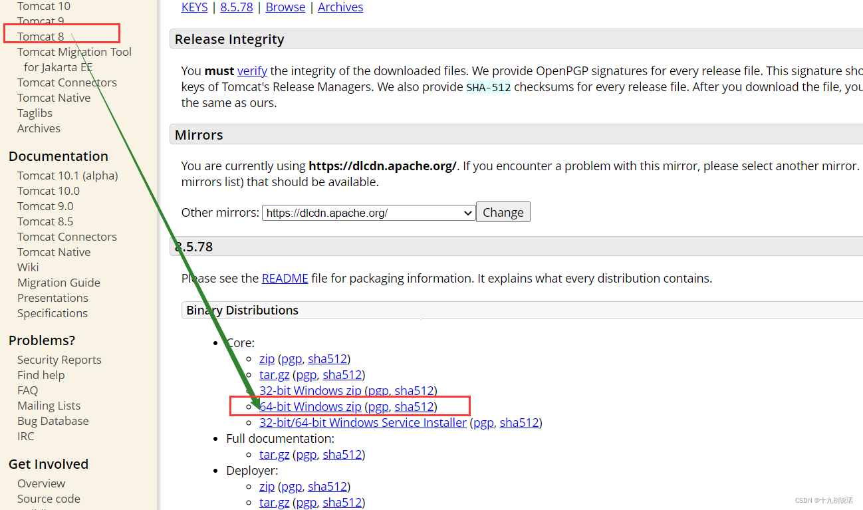Open the Mailing Lists page
Screen dimensions: 863x510
[49, 406]
